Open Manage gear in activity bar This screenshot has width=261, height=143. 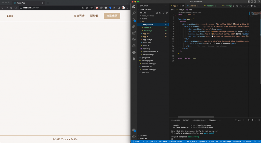(134, 137)
